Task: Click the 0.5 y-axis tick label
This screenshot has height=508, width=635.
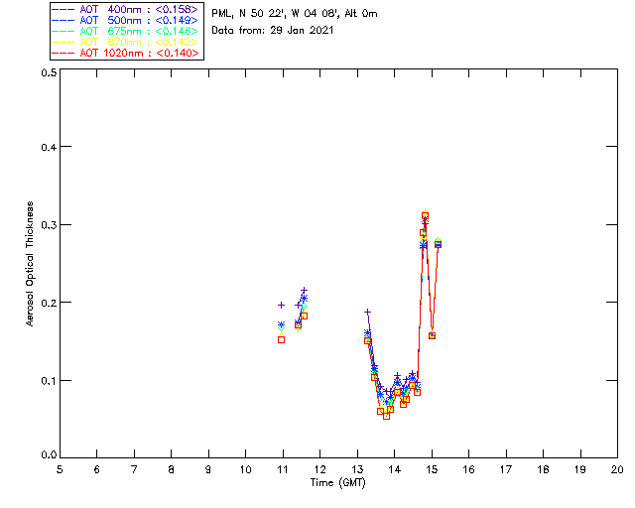Action: click(x=49, y=72)
